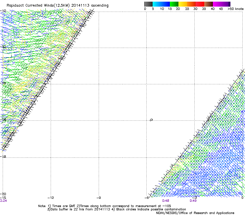The width and height of the screenshot is (245, 215).
Task: Select the magenta 40–45 knots legend color
Action: (217, 4)
